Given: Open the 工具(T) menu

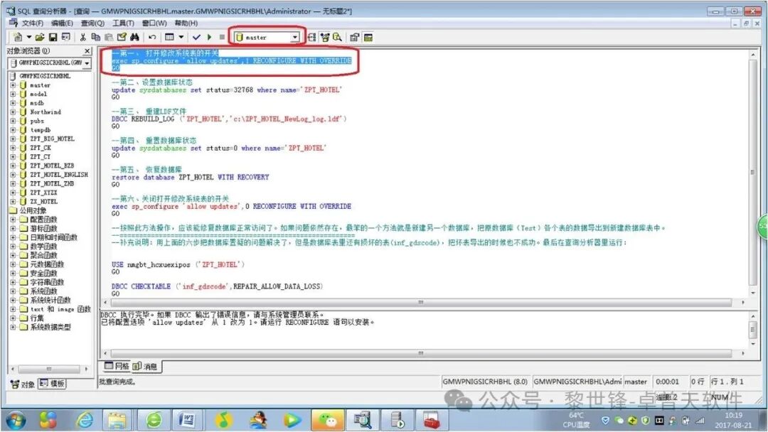Looking at the screenshot, I should [x=122, y=23].
